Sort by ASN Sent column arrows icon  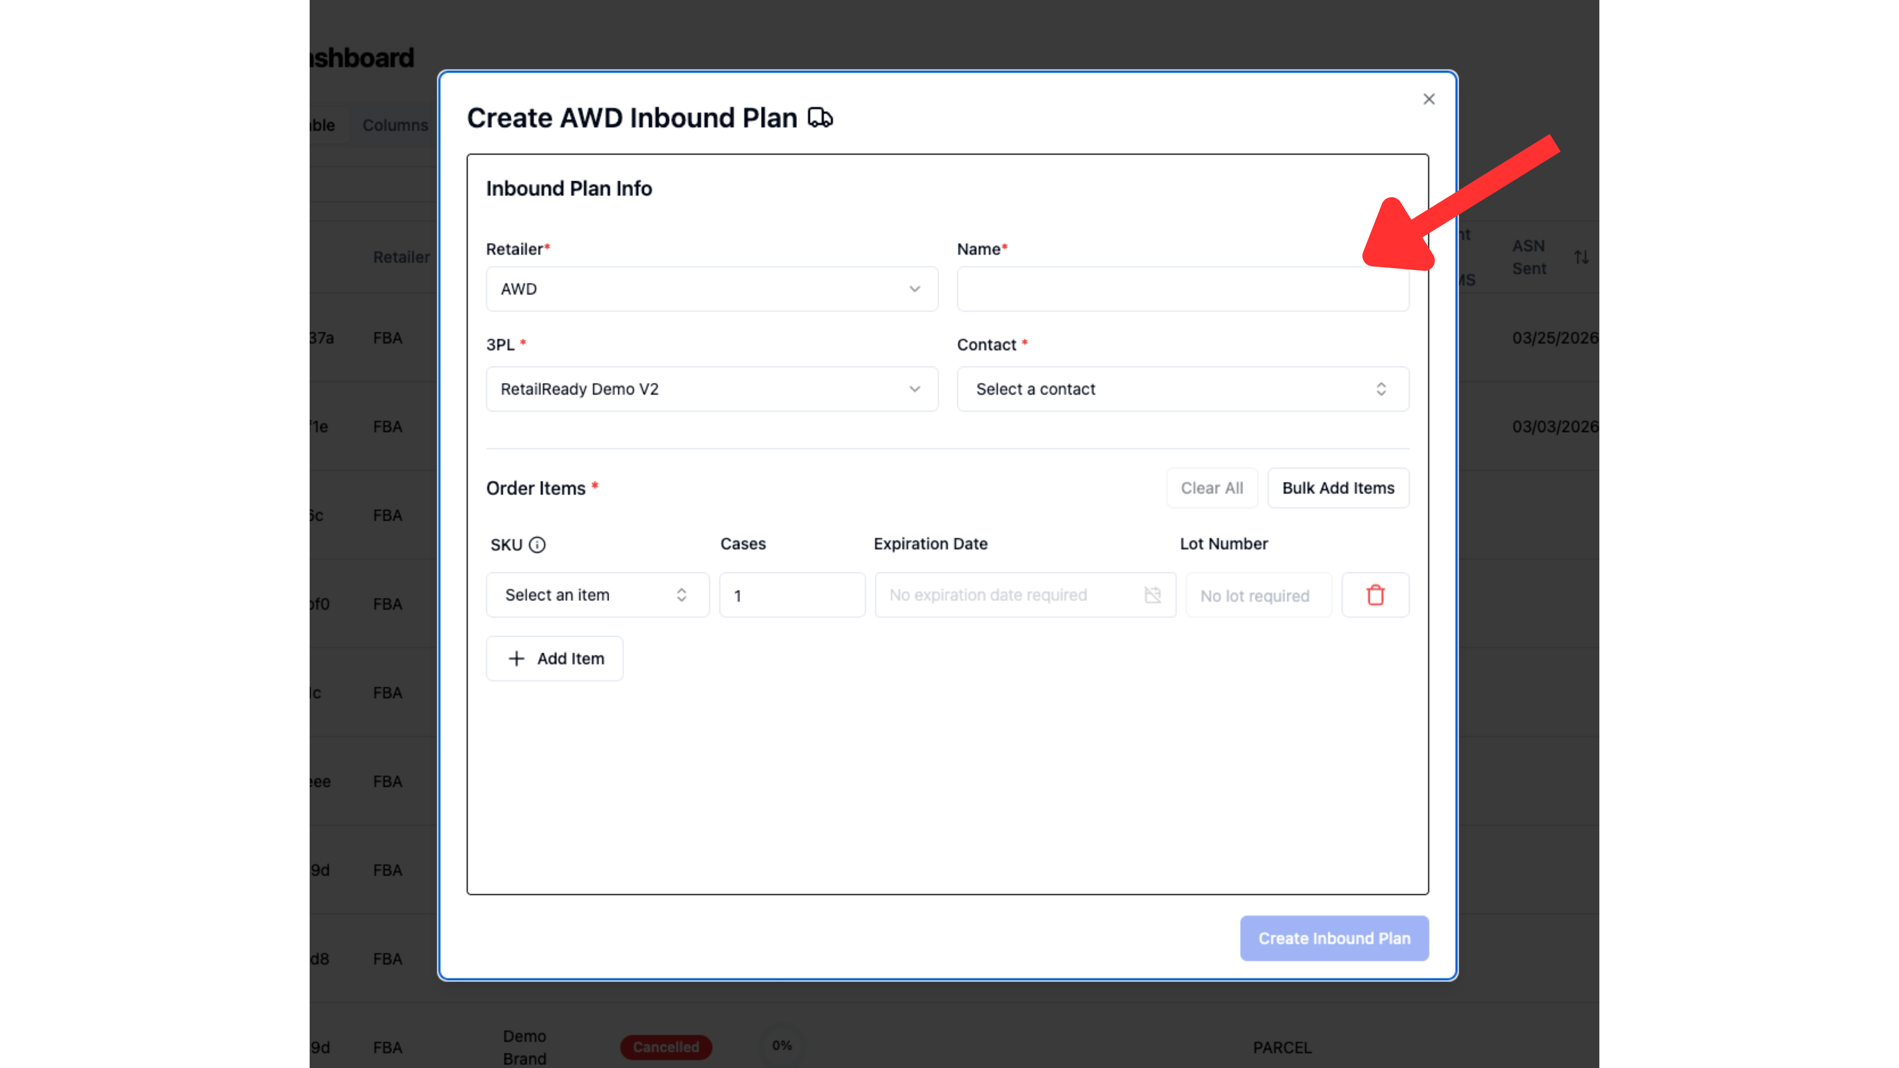1581,257
